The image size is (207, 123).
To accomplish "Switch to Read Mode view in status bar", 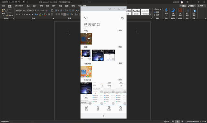I will tap(172, 122).
